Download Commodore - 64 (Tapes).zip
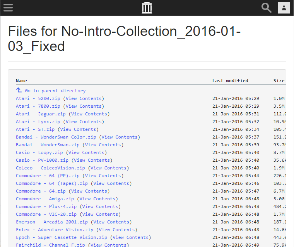This screenshot has height=247, width=294. coord(52,183)
